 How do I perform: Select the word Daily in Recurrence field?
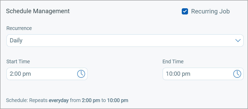16,41
